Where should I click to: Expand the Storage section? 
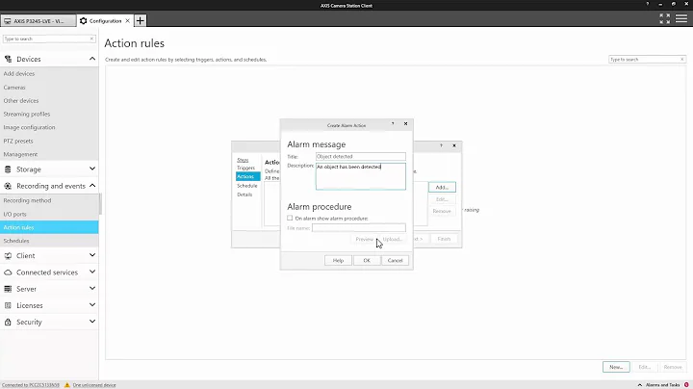pos(92,169)
